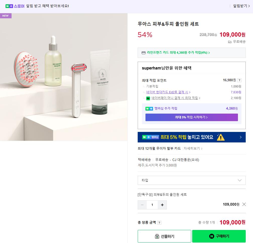Open the 타입 selection dropdown
The width and height of the screenshot is (253, 243).
[192, 180]
